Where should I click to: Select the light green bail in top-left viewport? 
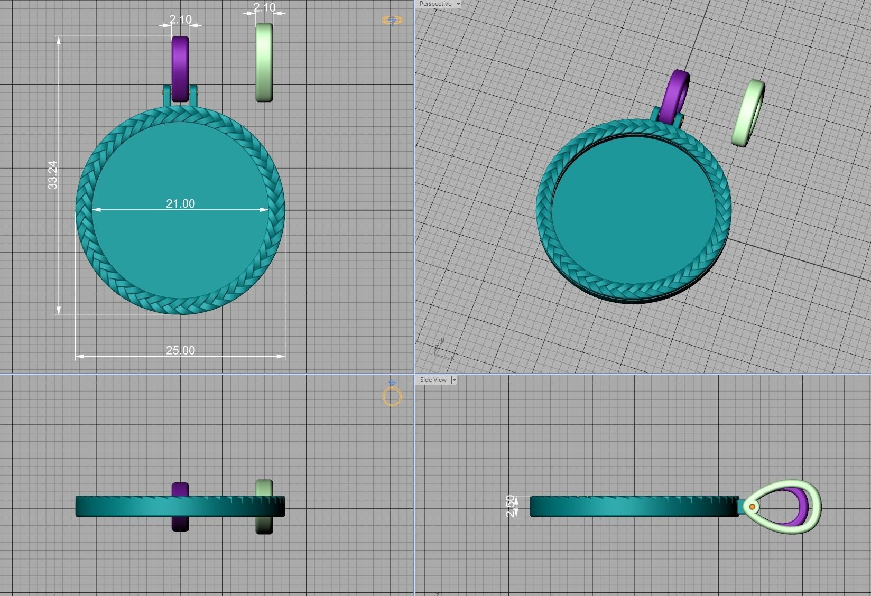point(264,62)
